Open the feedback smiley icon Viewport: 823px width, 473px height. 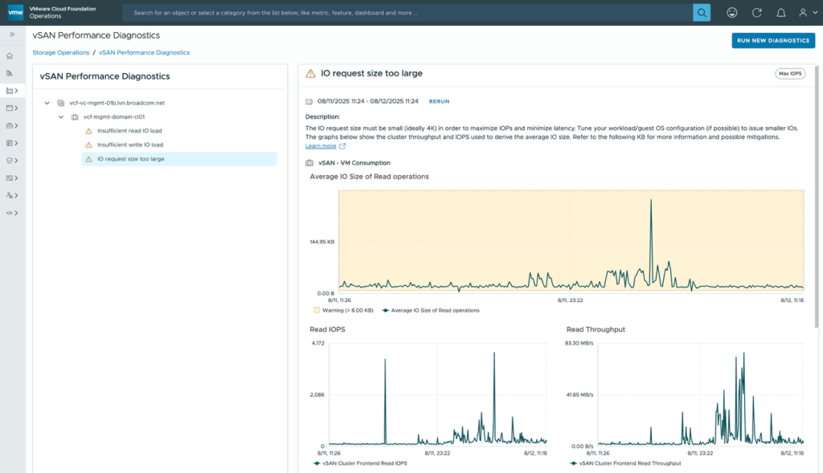coord(731,13)
